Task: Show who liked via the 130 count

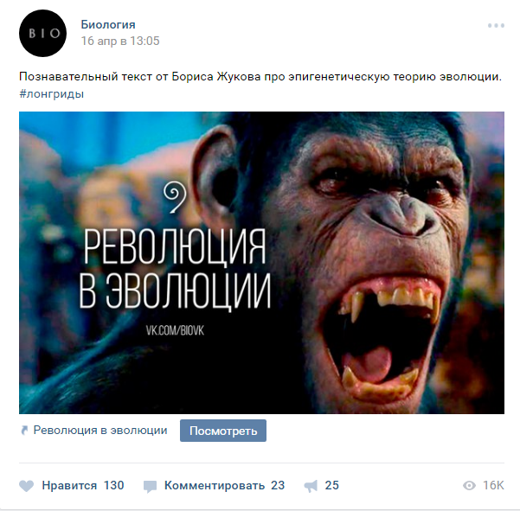Action: point(113,485)
